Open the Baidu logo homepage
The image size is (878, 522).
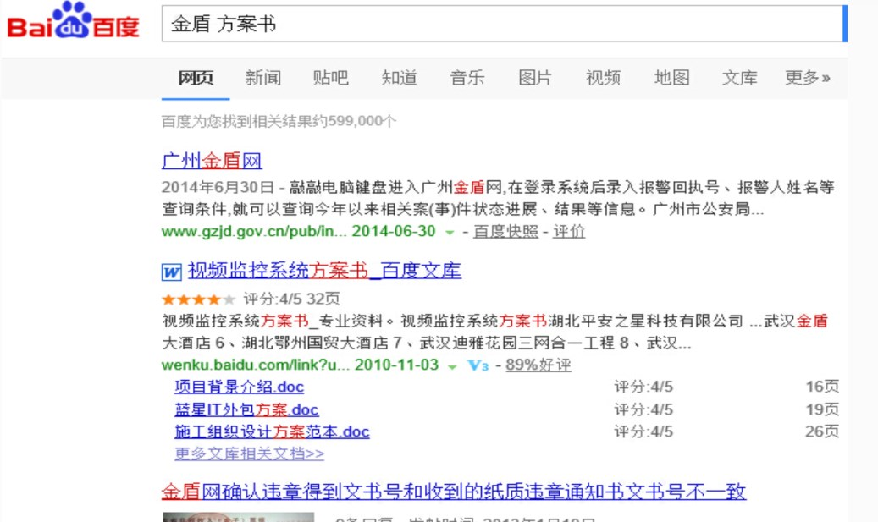(x=73, y=20)
